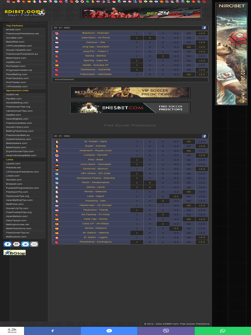This screenshot has height=335, width=251.
Task: Open the sidebar Instagram hexagon icon
Action: tap(16, 244)
